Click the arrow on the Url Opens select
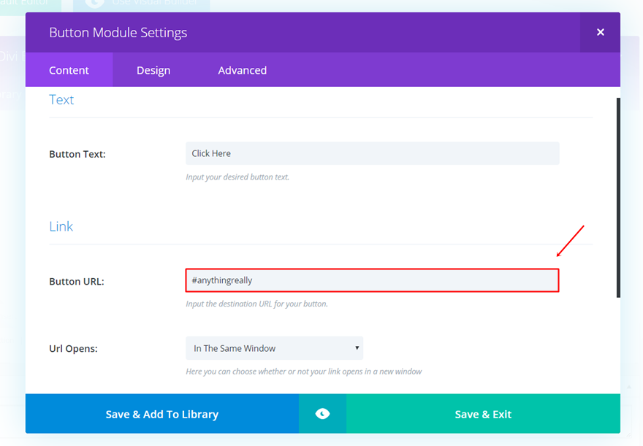This screenshot has height=446, width=643. pos(357,348)
